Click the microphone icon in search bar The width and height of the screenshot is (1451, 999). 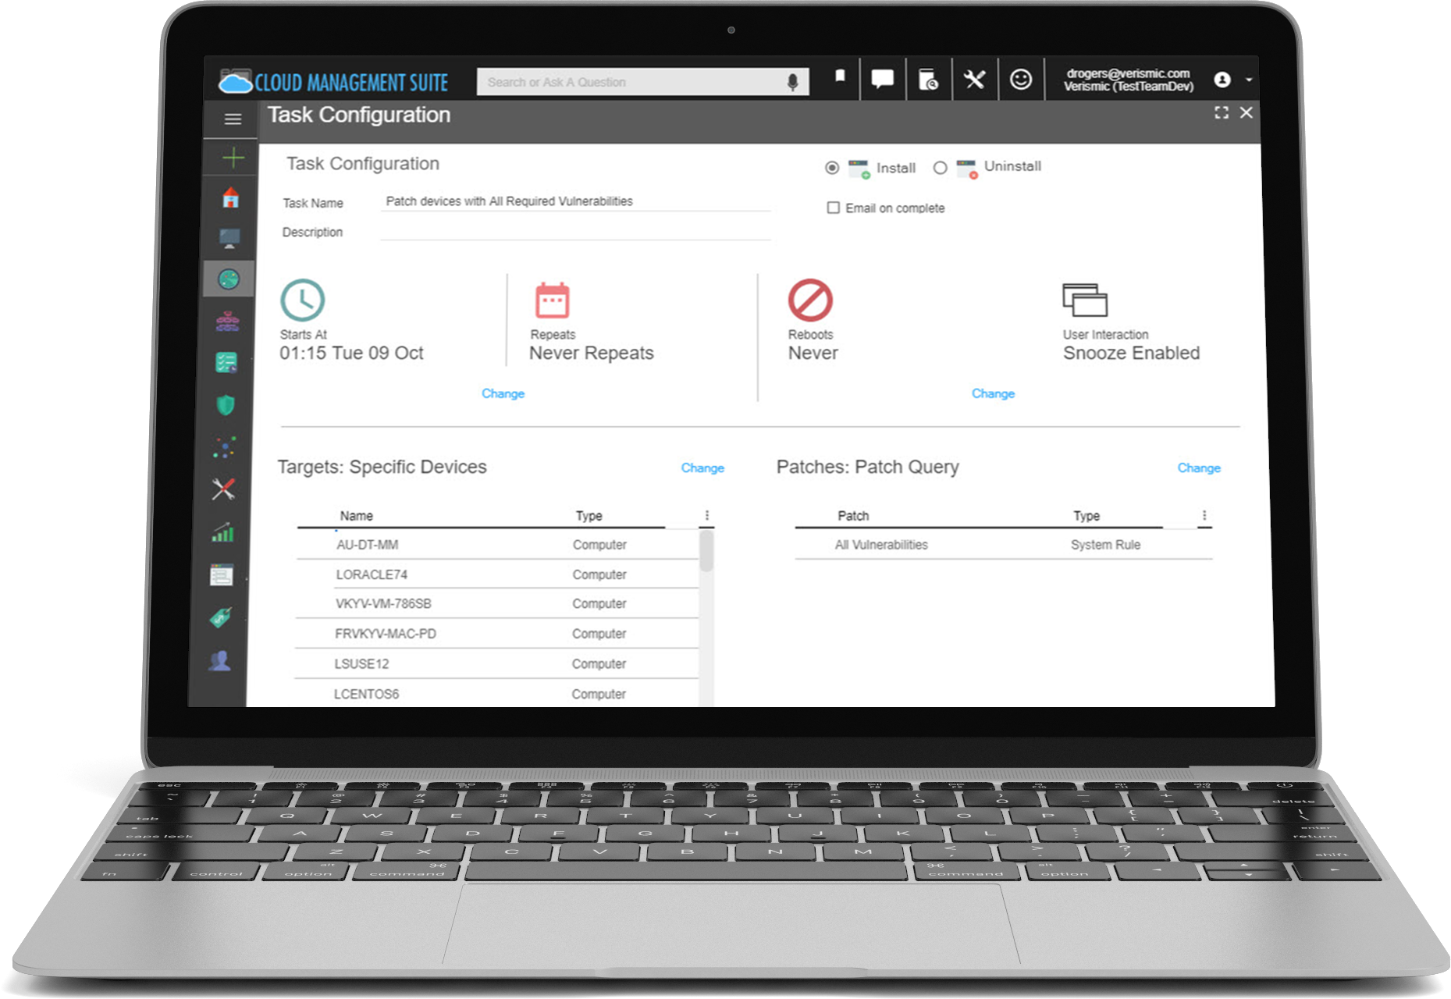click(x=792, y=83)
